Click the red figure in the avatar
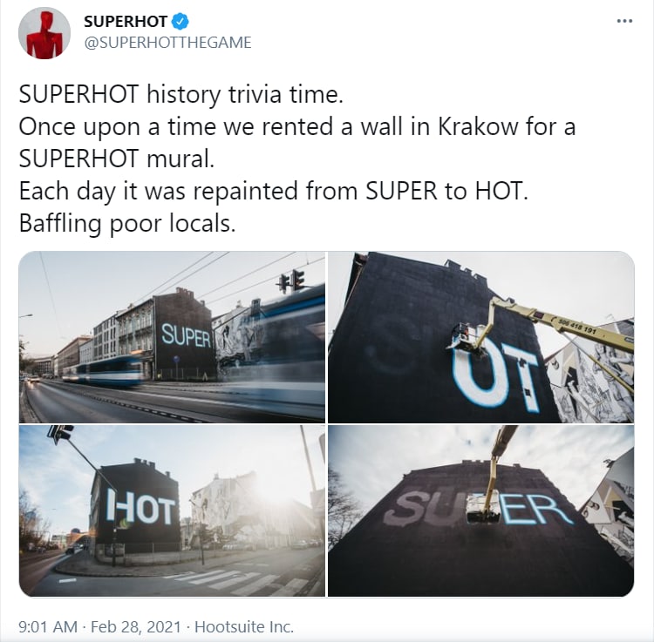The image size is (654, 642). (x=44, y=36)
